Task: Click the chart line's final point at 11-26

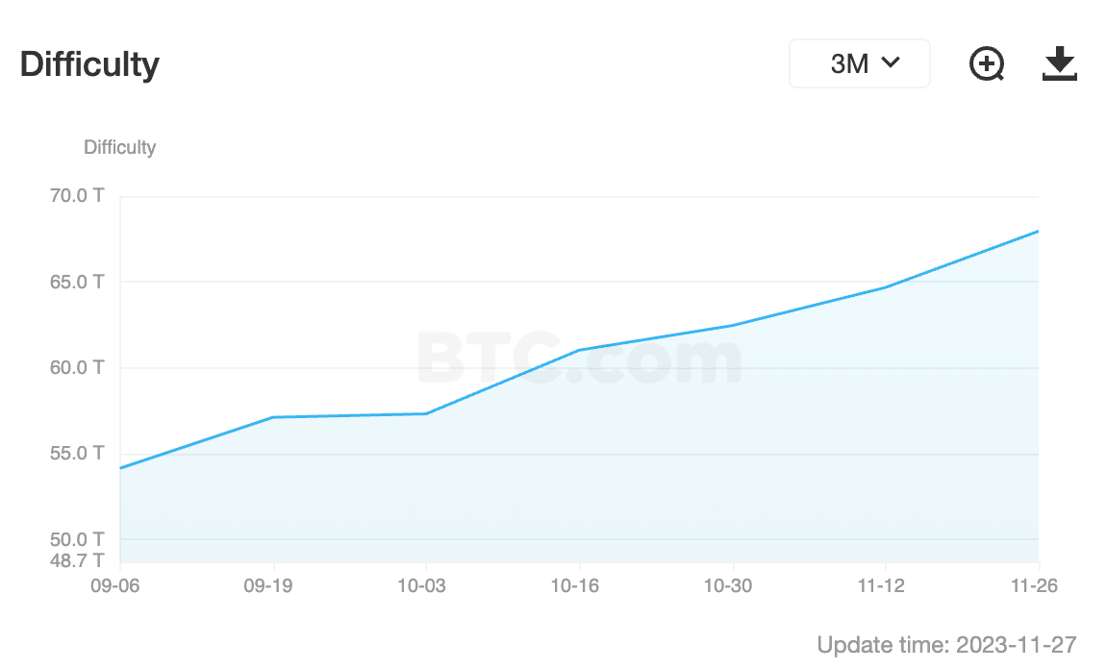Action: point(1038,231)
